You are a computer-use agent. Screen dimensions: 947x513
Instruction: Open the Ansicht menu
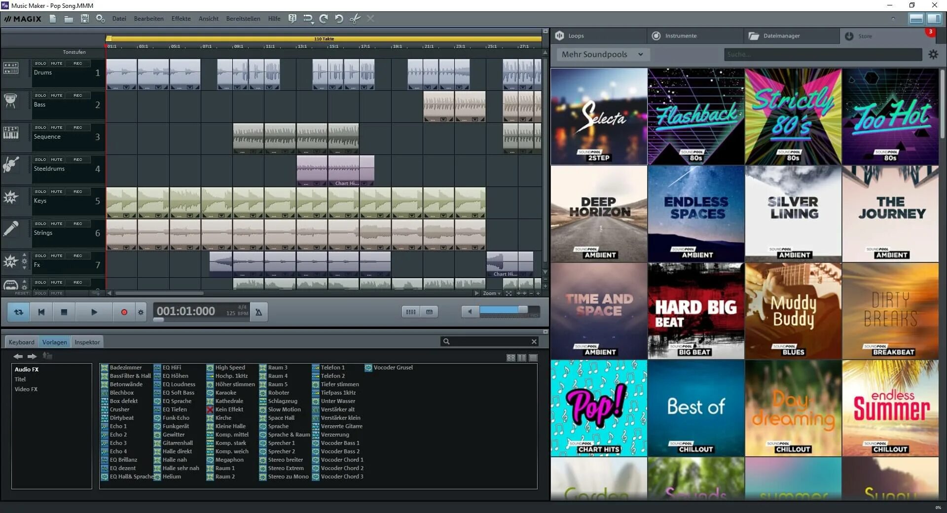pyautogui.click(x=209, y=19)
